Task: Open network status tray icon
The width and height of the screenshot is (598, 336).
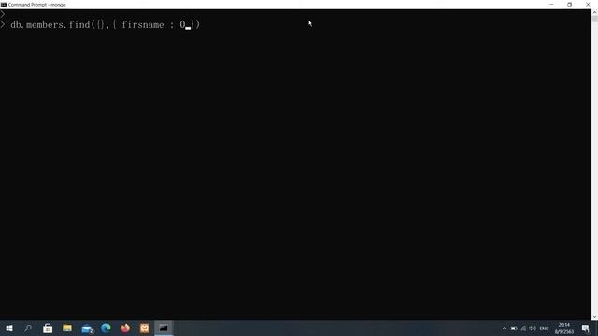Action: [523, 329]
